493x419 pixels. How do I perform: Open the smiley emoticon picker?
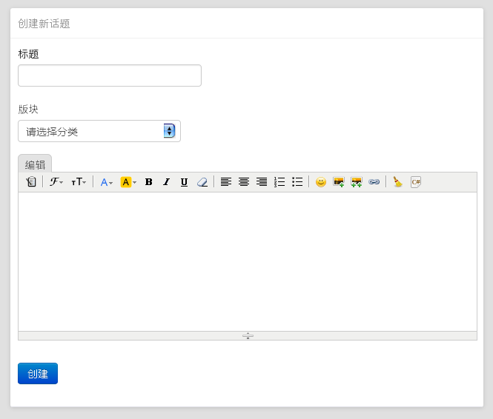coord(320,182)
